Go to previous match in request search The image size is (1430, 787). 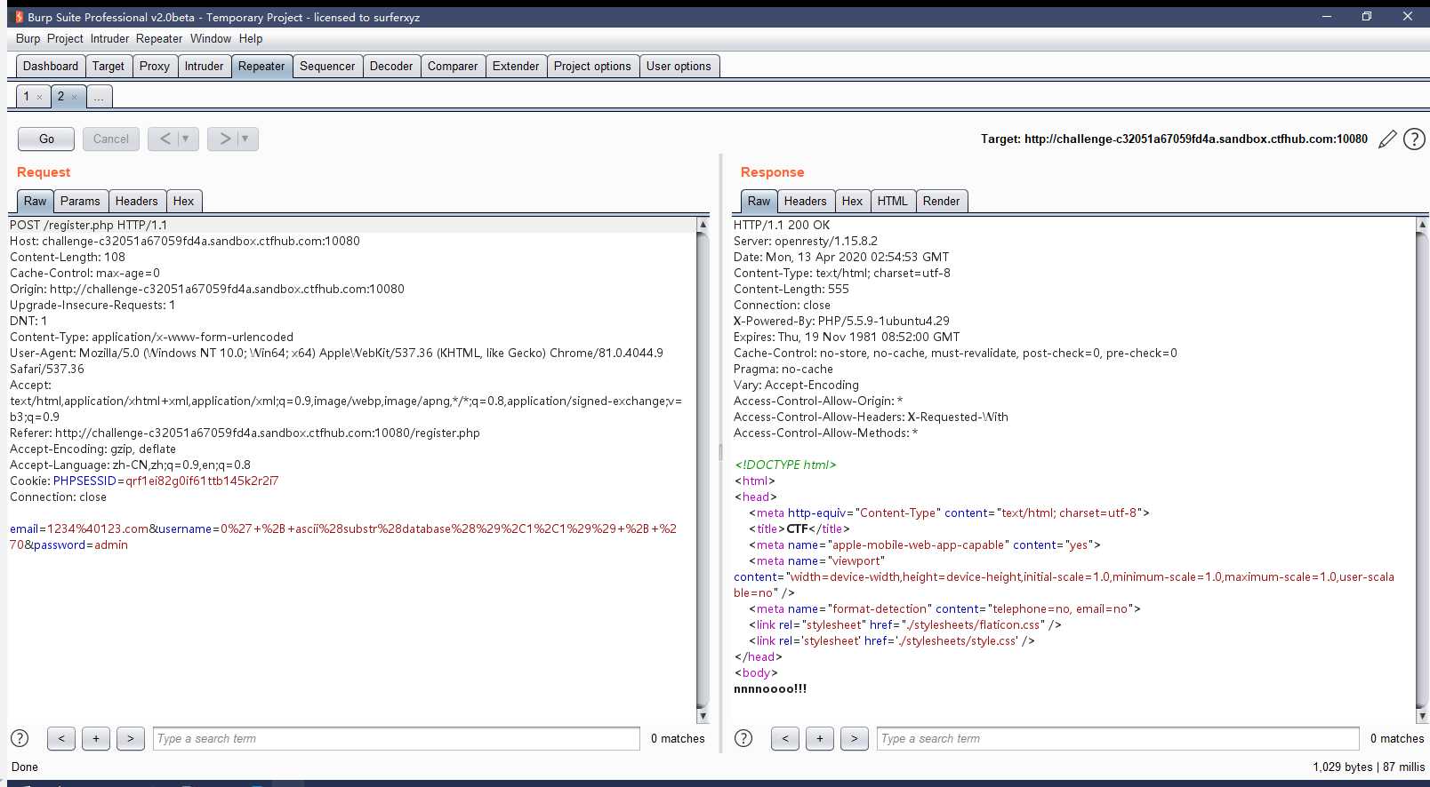pos(61,738)
